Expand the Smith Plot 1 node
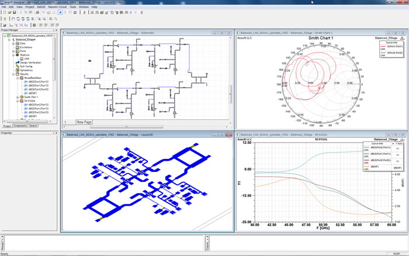 pyautogui.click(x=18, y=97)
